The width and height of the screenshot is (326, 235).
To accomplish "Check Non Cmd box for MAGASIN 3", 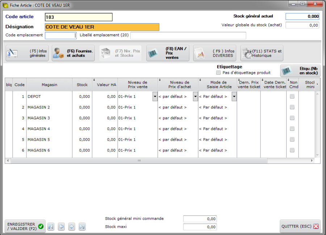I will pyautogui.click(x=292, y=118).
